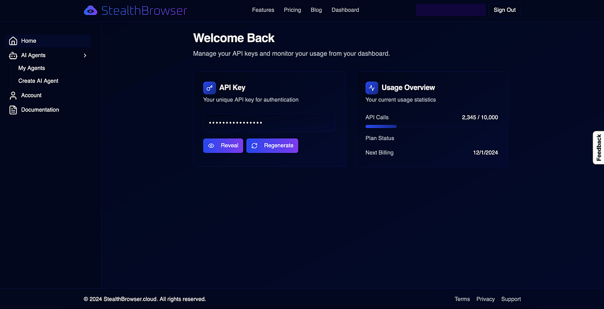Select My Agents in the sidebar
The width and height of the screenshot is (604, 309).
[31, 68]
